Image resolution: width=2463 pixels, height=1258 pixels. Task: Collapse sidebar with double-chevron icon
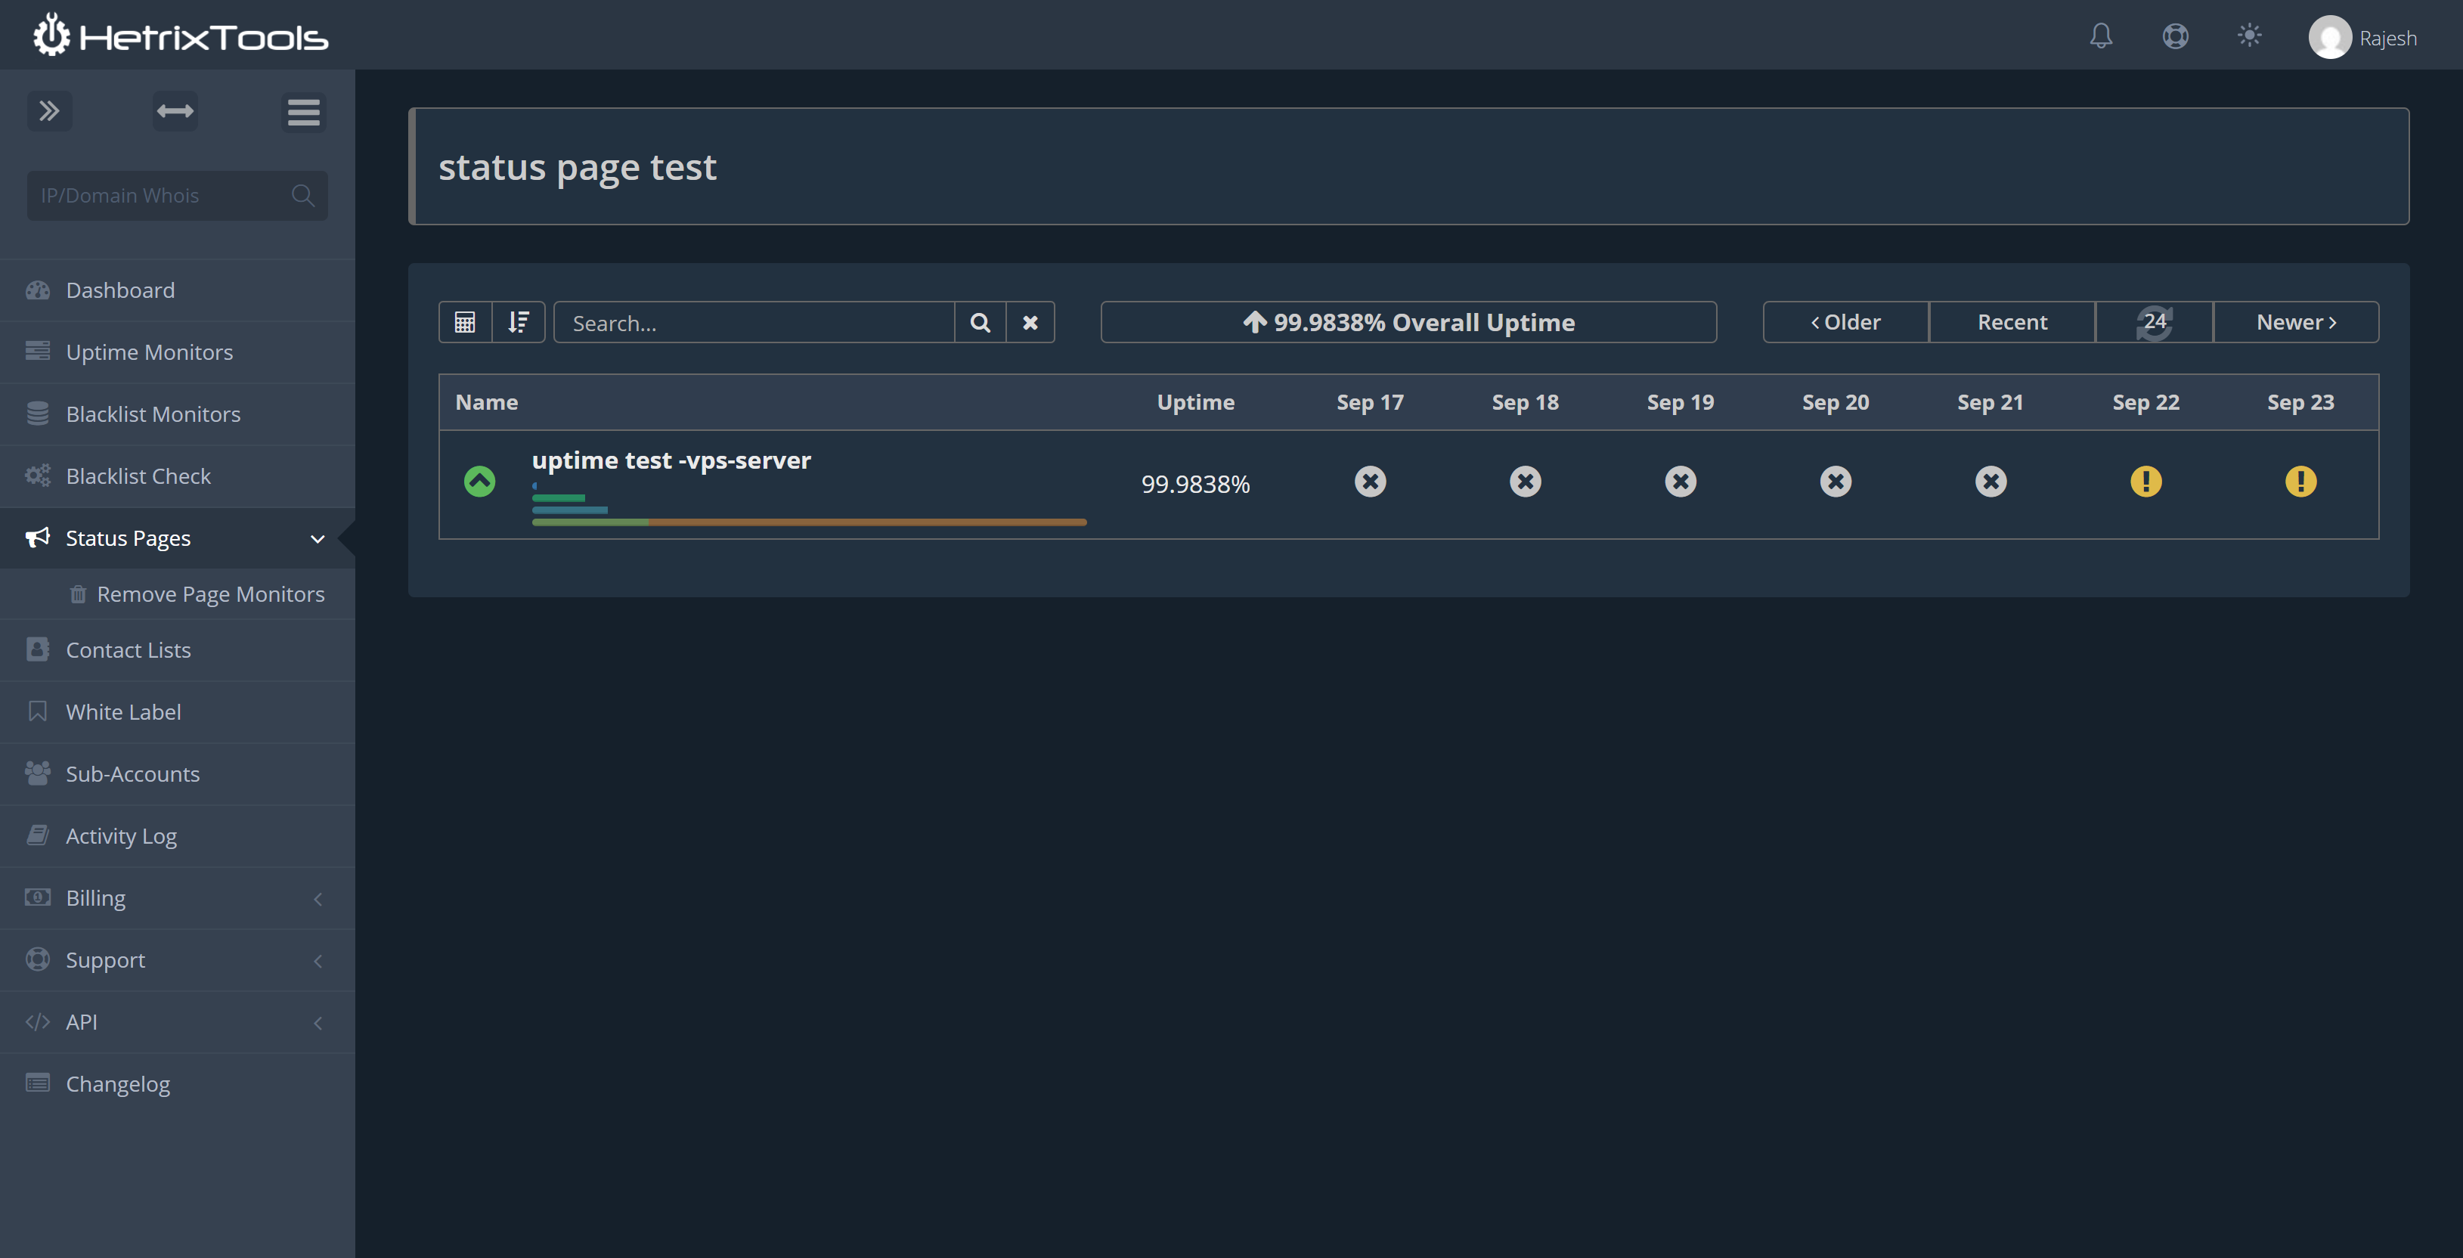50,111
